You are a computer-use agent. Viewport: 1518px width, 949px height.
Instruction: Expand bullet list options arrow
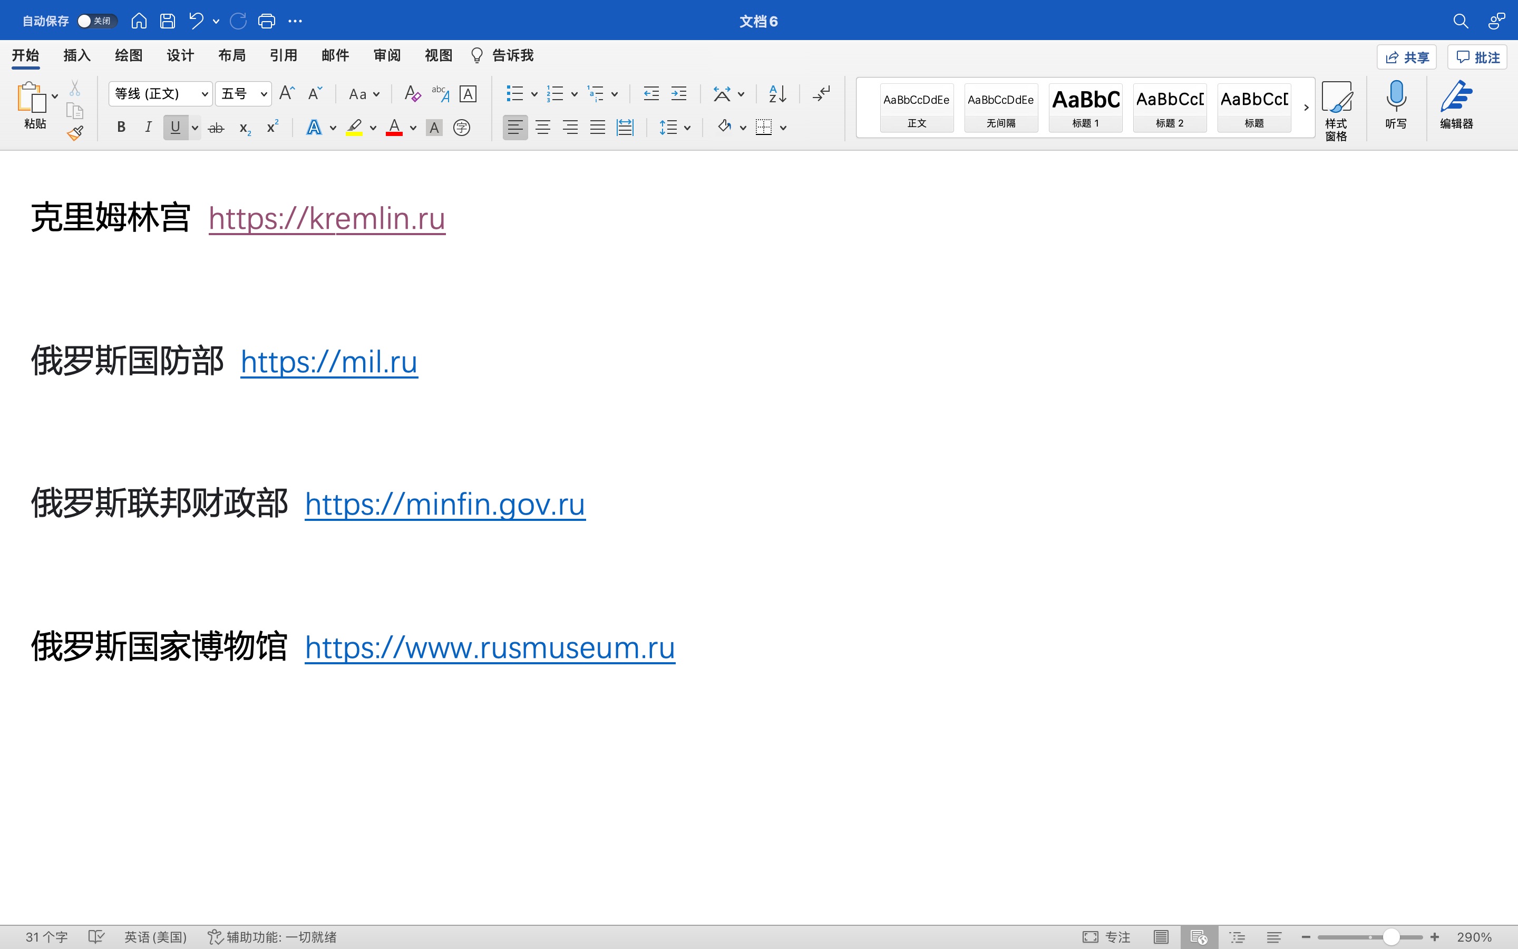click(x=534, y=94)
